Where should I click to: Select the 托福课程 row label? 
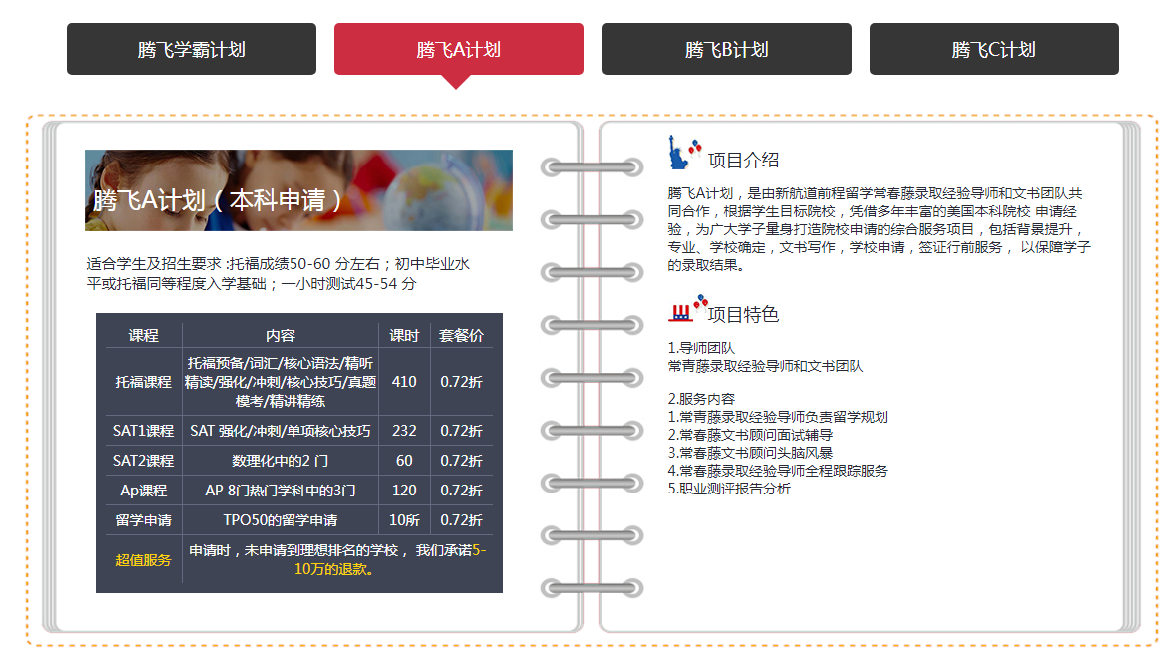coord(144,382)
